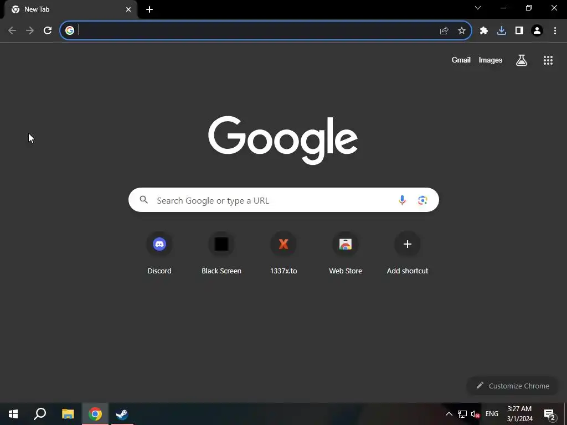The width and height of the screenshot is (567, 425).
Task: Open Gmail link
Action: [x=461, y=60]
